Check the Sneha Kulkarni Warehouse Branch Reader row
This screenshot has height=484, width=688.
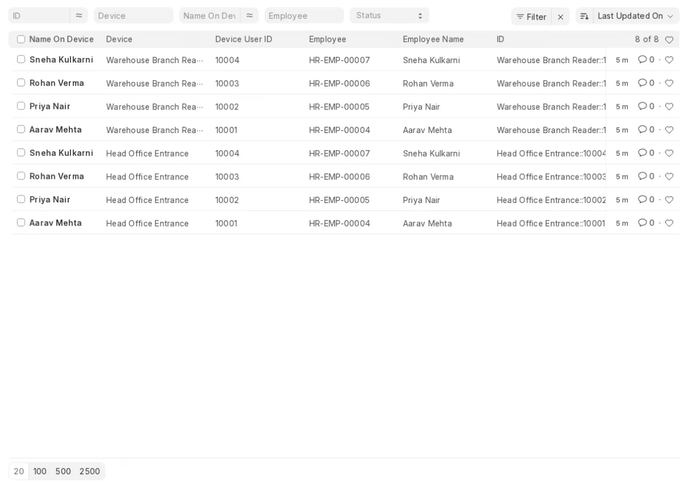[x=21, y=59]
